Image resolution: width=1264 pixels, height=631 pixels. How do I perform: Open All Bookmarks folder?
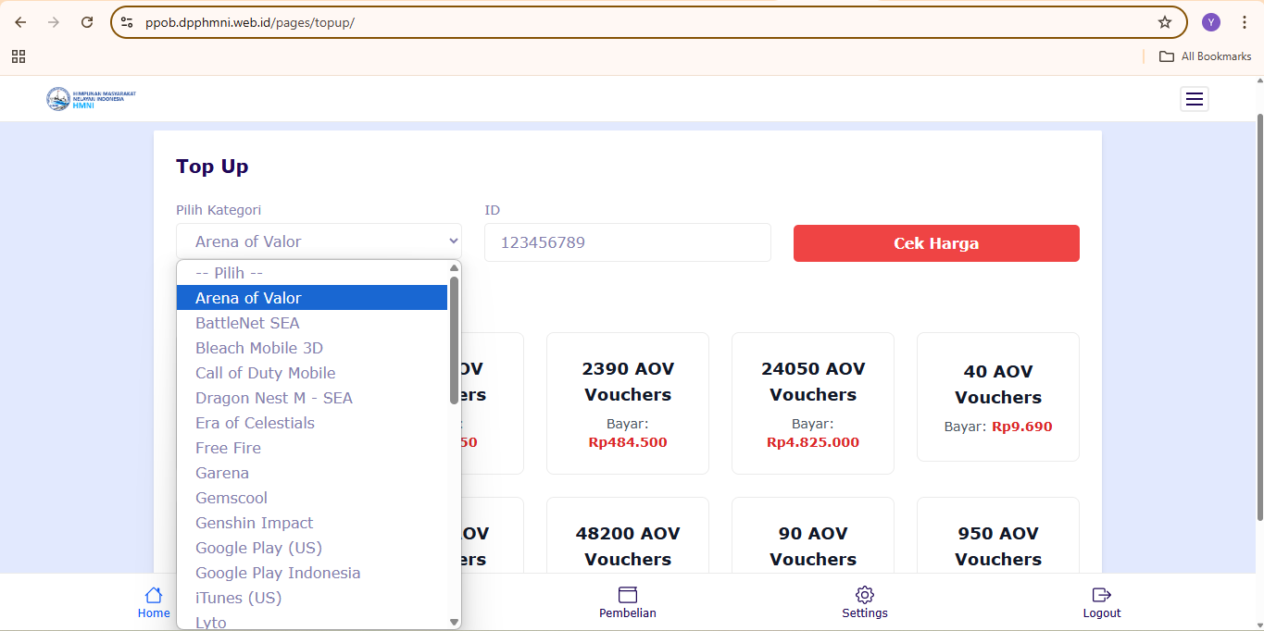point(1205,56)
